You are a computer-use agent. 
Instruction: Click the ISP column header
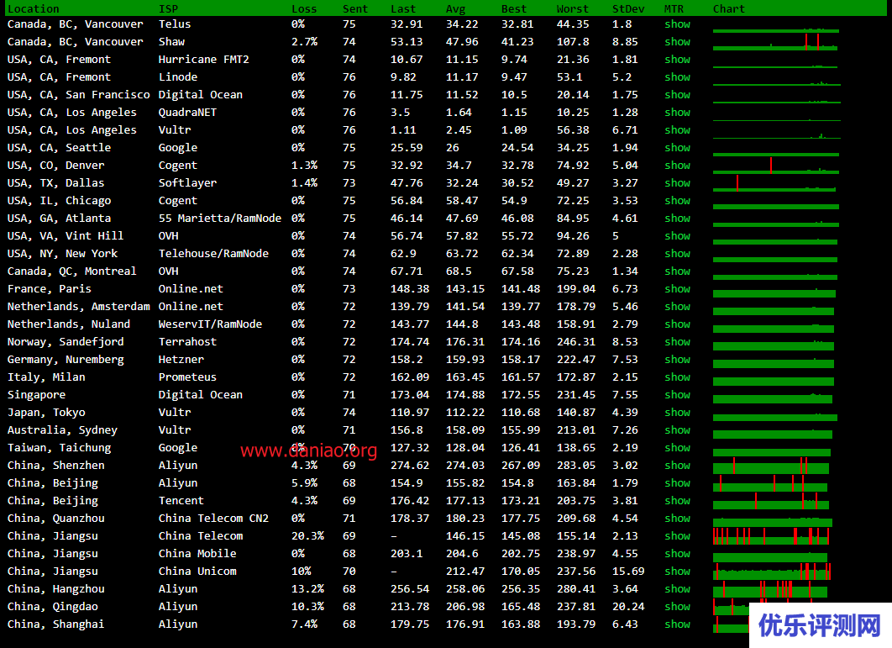168,8
